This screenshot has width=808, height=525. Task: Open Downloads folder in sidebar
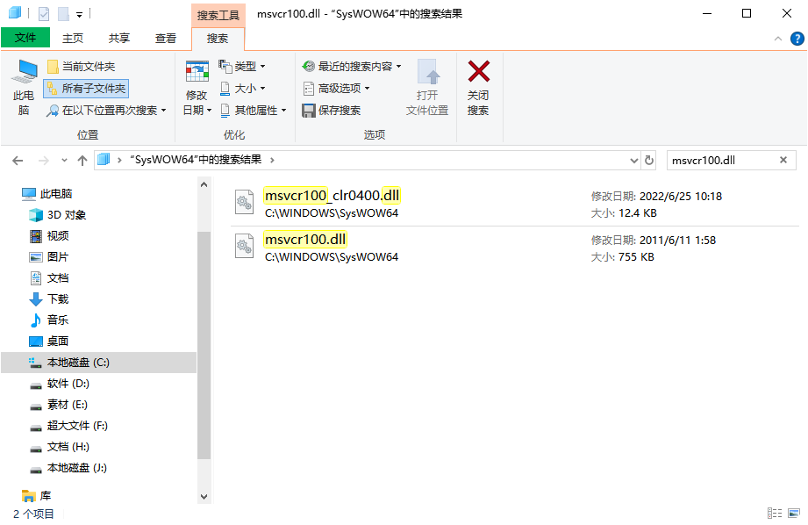point(49,299)
